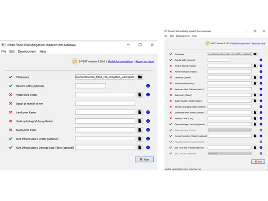Image resolution: width=268 pixels, height=201 pixels.
Task: Show info for Watershed Vector
Action: (x=148, y=95)
